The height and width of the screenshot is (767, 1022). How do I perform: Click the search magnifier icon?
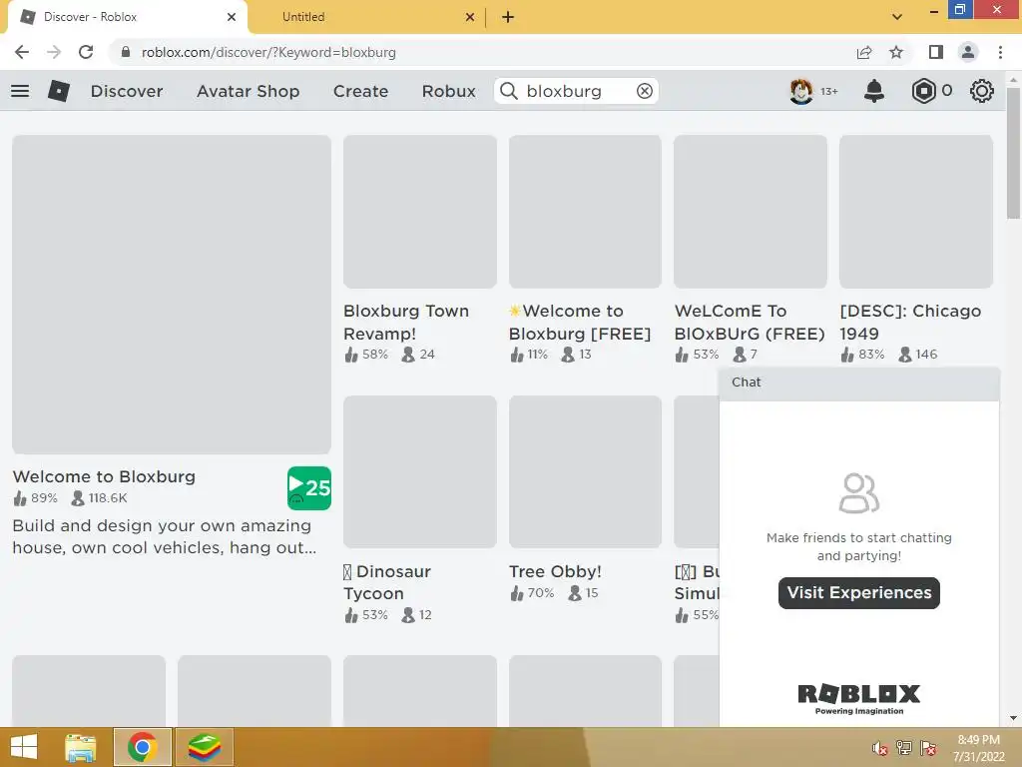[509, 91]
